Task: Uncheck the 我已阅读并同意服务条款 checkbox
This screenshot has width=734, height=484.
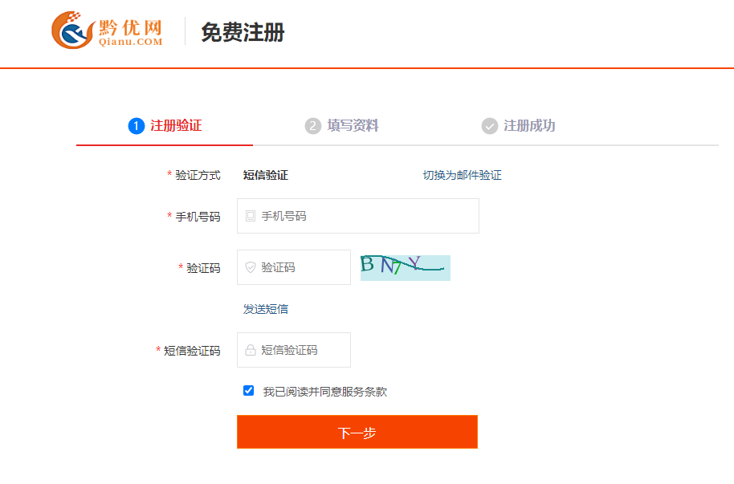Action: [248, 391]
